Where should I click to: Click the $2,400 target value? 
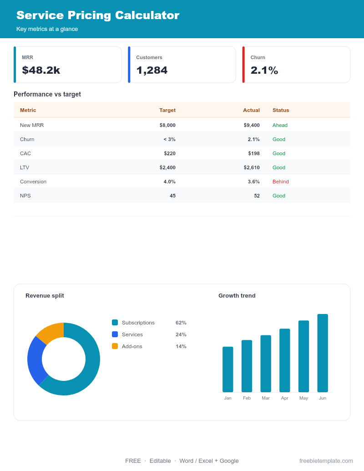click(x=167, y=167)
